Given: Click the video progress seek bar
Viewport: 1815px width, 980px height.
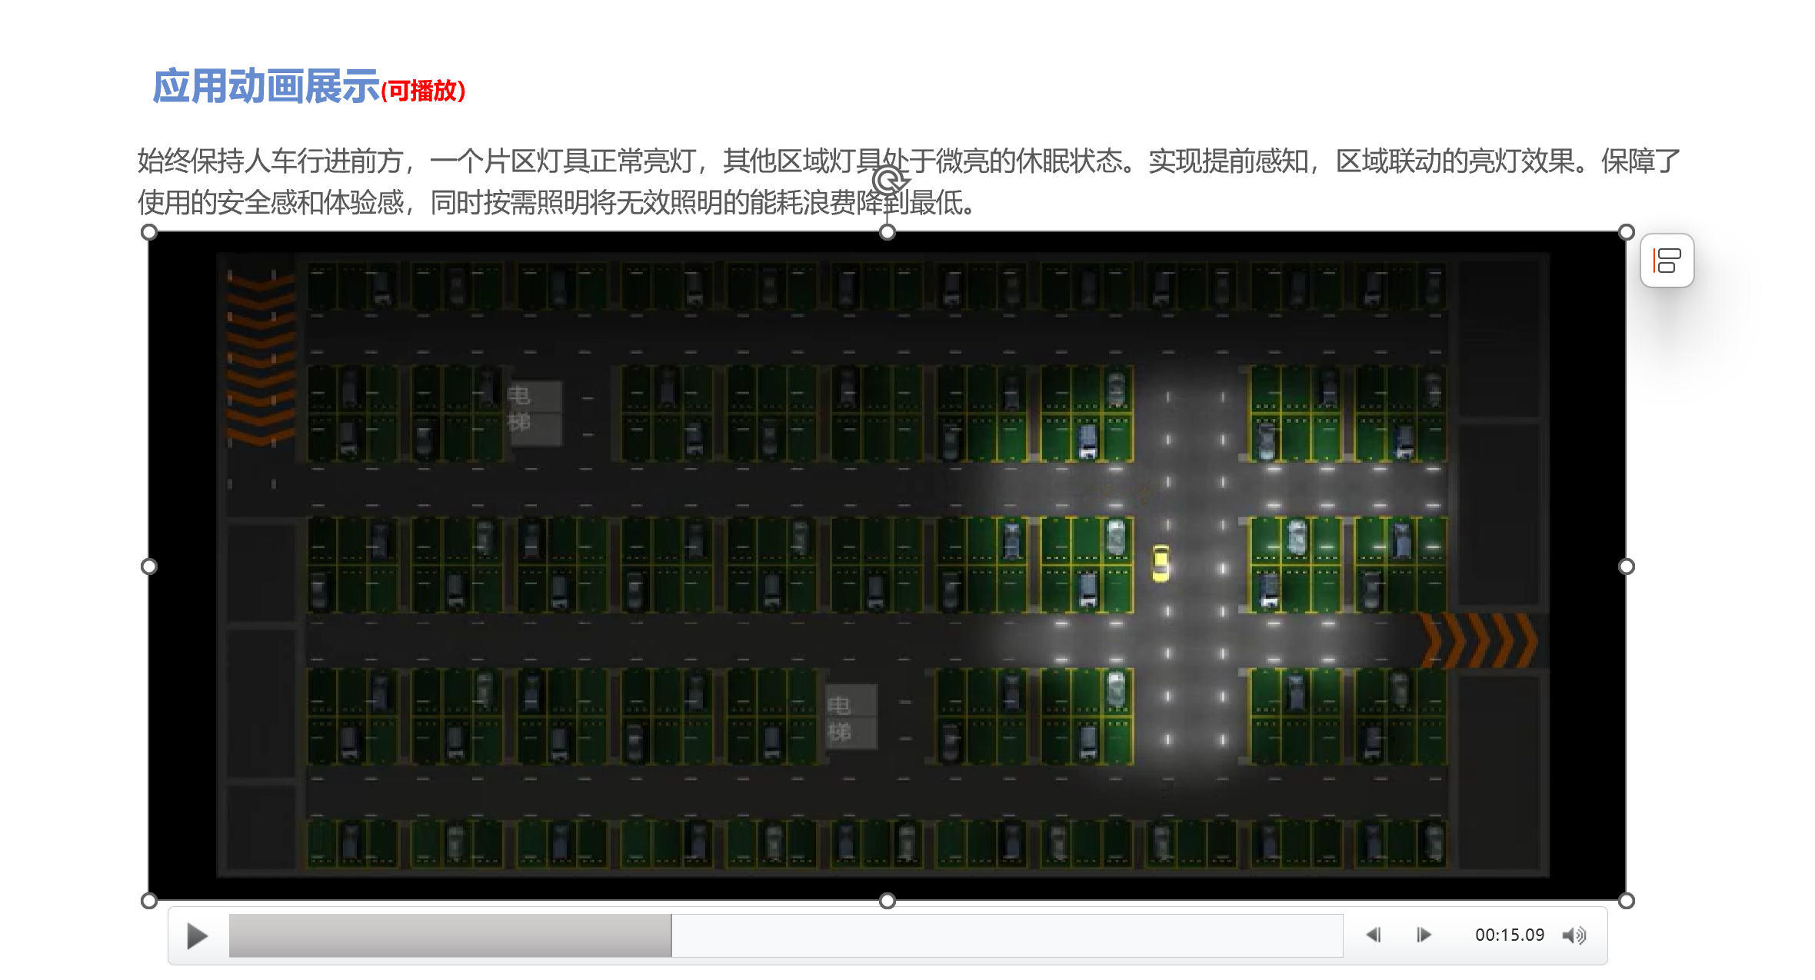Looking at the screenshot, I should (784, 935).
